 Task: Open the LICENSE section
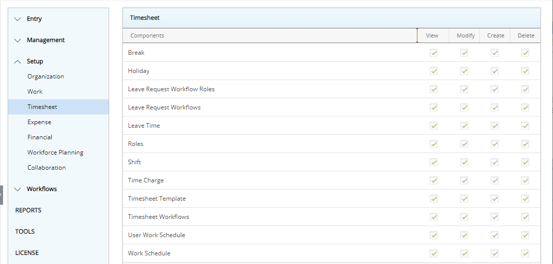click(27, 253)
